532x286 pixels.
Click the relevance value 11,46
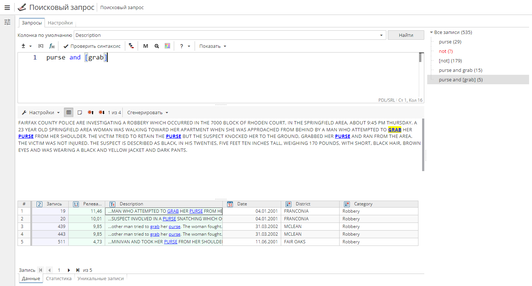87,211
